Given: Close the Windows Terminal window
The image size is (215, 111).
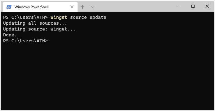Looking at the screenshot, I should click(207, 6).
